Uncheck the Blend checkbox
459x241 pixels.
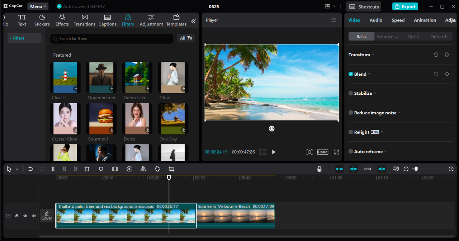pos(351,74)
